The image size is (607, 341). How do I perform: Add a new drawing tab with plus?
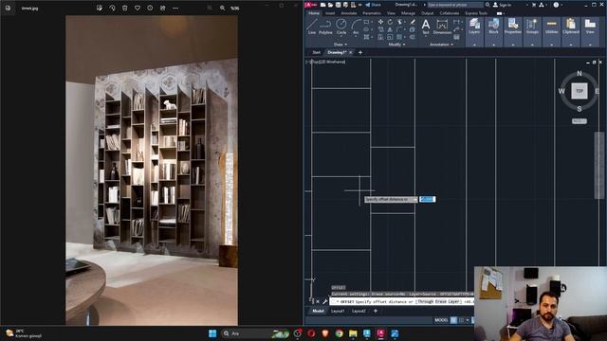(360, 52)
